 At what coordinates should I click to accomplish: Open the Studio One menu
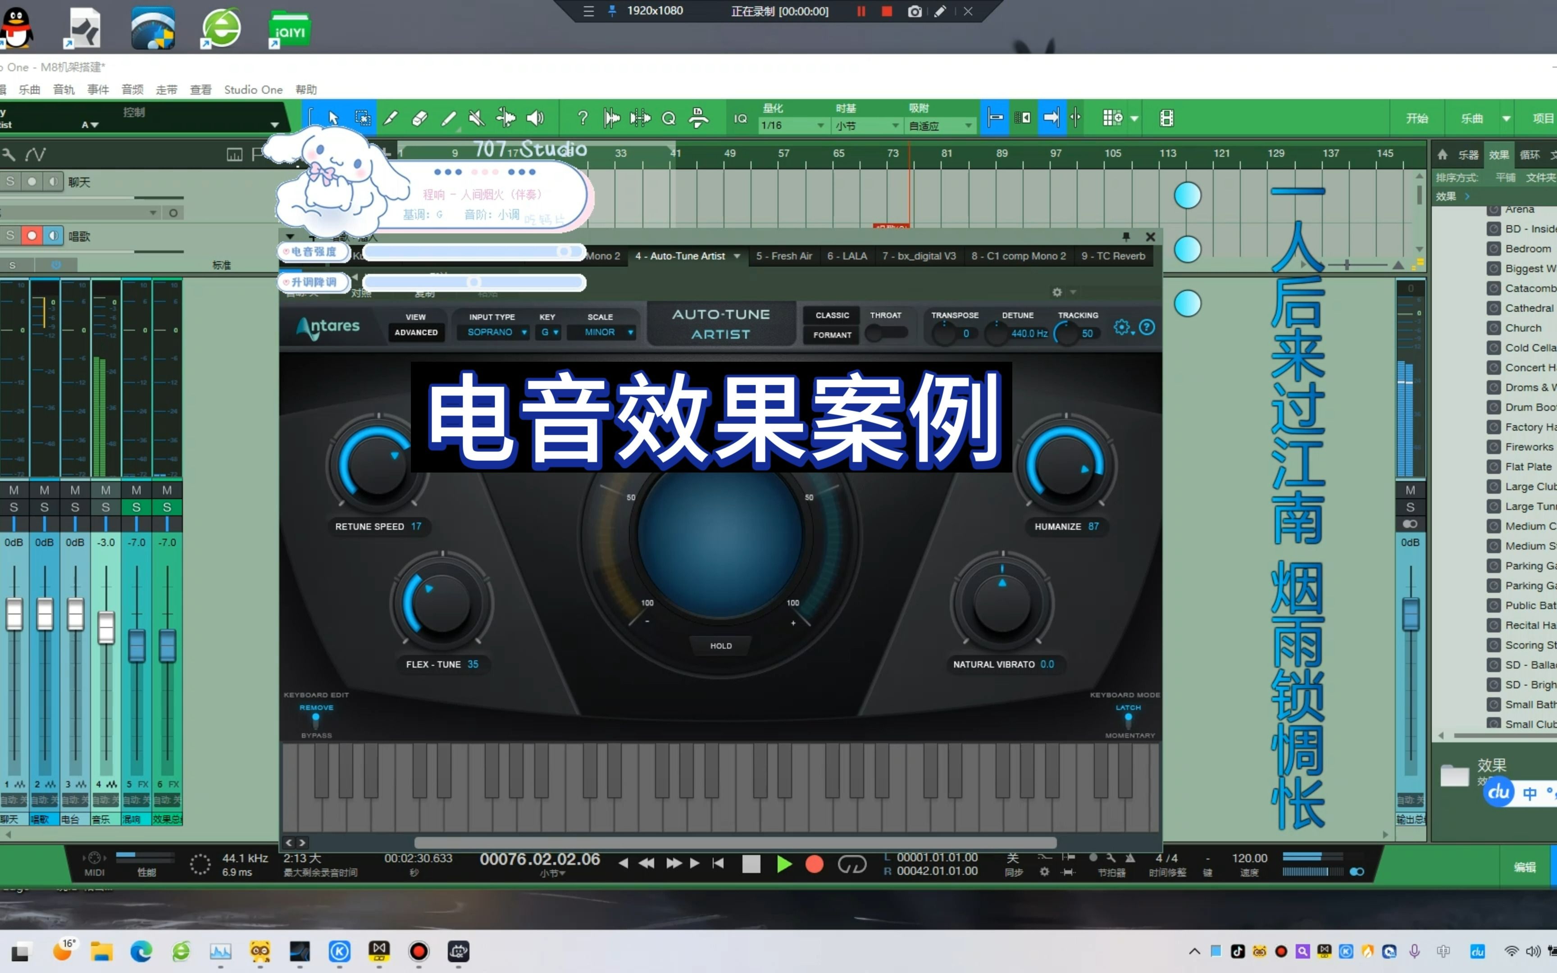coord(253,90)
